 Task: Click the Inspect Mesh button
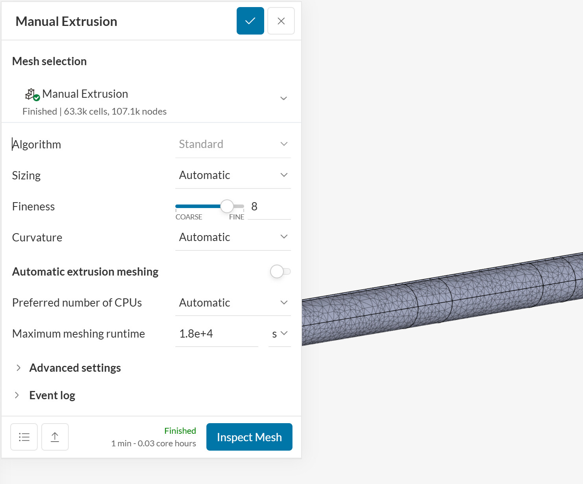[x=249, y=437]
